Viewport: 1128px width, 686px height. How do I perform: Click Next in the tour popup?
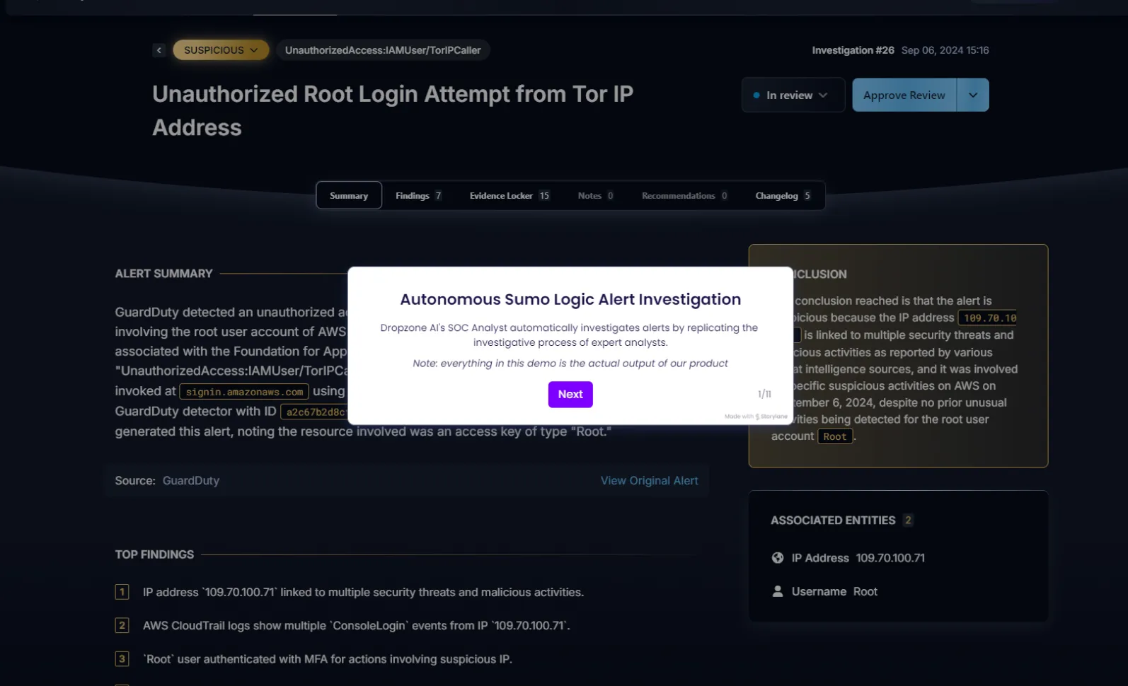tap(570, 395)
